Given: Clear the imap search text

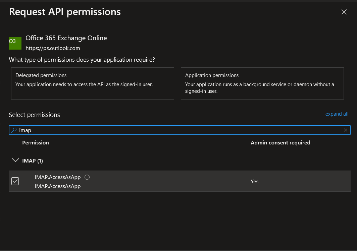Looking at the screenshot, I should click(345, 130).
